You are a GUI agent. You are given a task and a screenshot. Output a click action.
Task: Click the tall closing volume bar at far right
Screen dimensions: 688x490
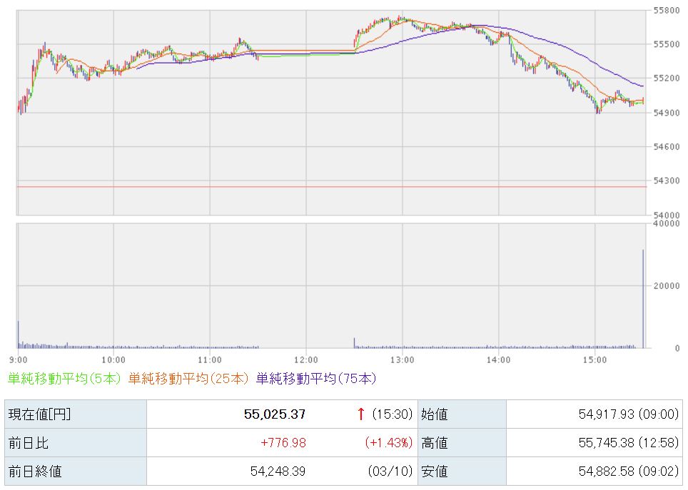(x=643, y=300)
